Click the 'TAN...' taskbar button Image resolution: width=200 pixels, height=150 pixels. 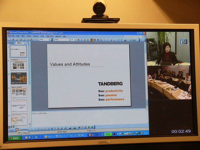[81, 135]
